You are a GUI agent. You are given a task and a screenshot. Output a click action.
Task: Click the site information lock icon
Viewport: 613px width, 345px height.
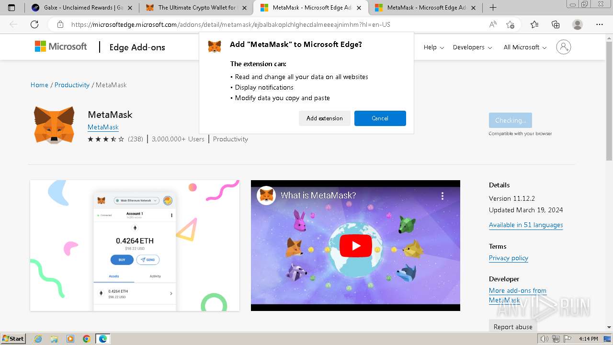pyautogui.click(x=60, y=24)
